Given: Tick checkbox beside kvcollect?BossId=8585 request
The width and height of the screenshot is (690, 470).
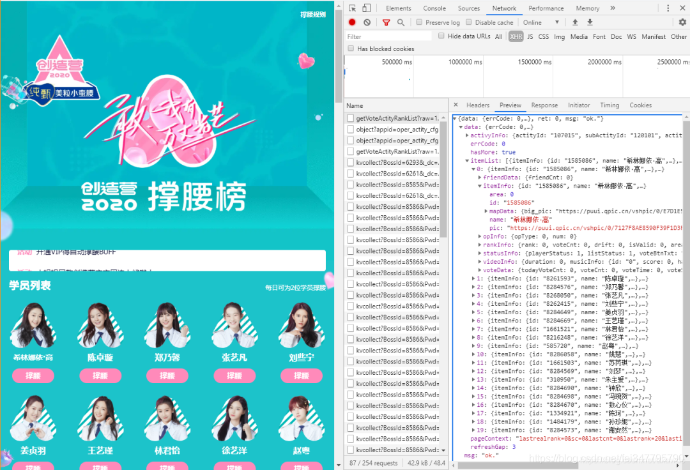Looking at the screenshot, I should [x=351, y=185].
